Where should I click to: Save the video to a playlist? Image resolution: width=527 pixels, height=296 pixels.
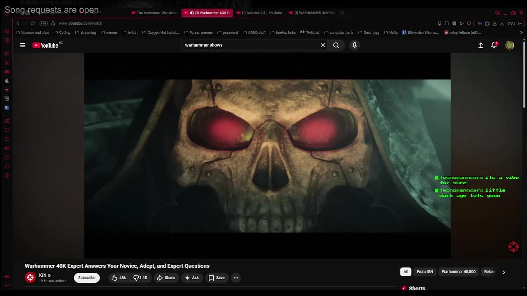point(217,278)
